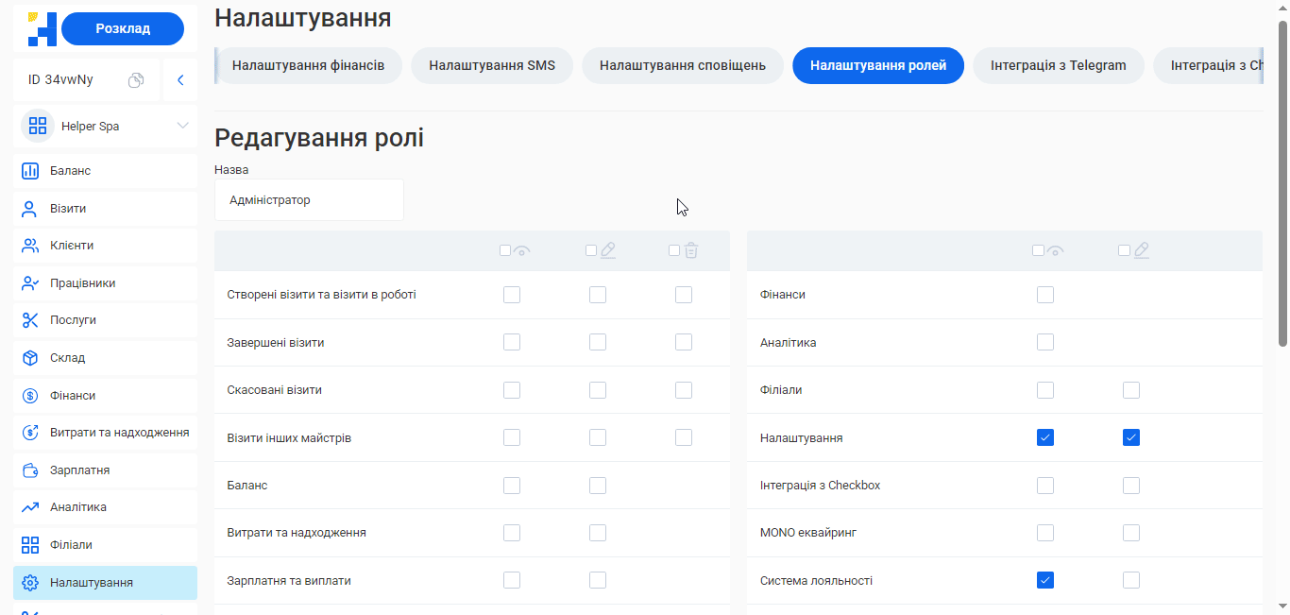This screenshot has height=615, width=1290.
Task: Click the Аналітика trend arrow icon
Action: point(30,507)
